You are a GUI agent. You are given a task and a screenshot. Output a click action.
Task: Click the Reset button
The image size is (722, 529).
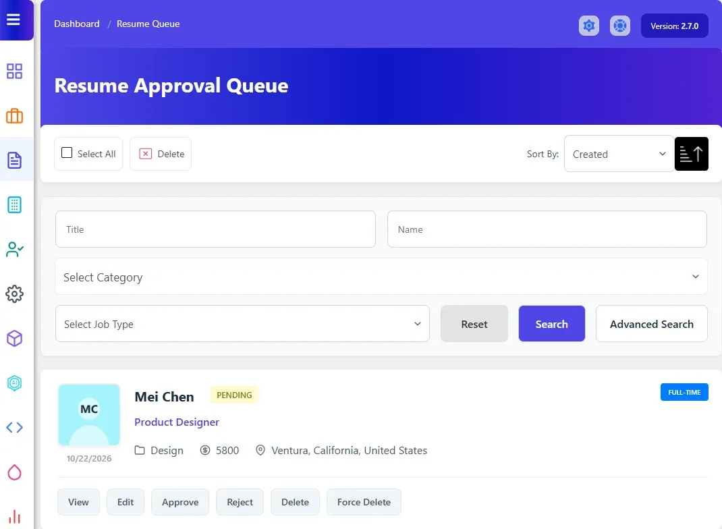pos(474,324)
